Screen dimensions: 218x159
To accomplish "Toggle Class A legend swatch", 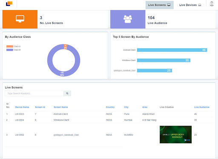I will [x=10, y=46].
